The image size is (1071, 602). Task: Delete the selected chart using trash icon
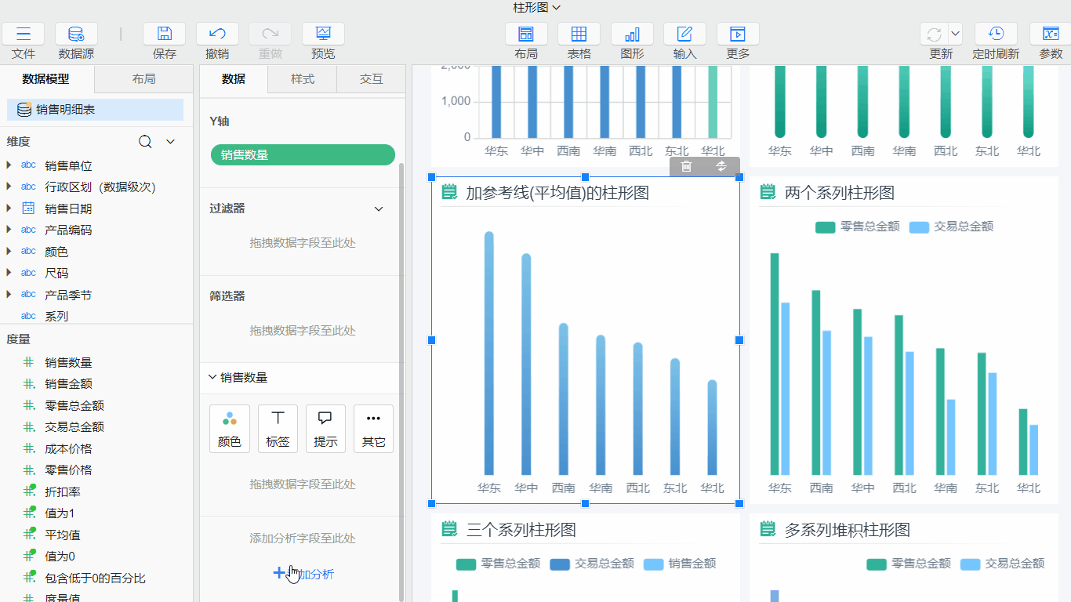(687, 166)
